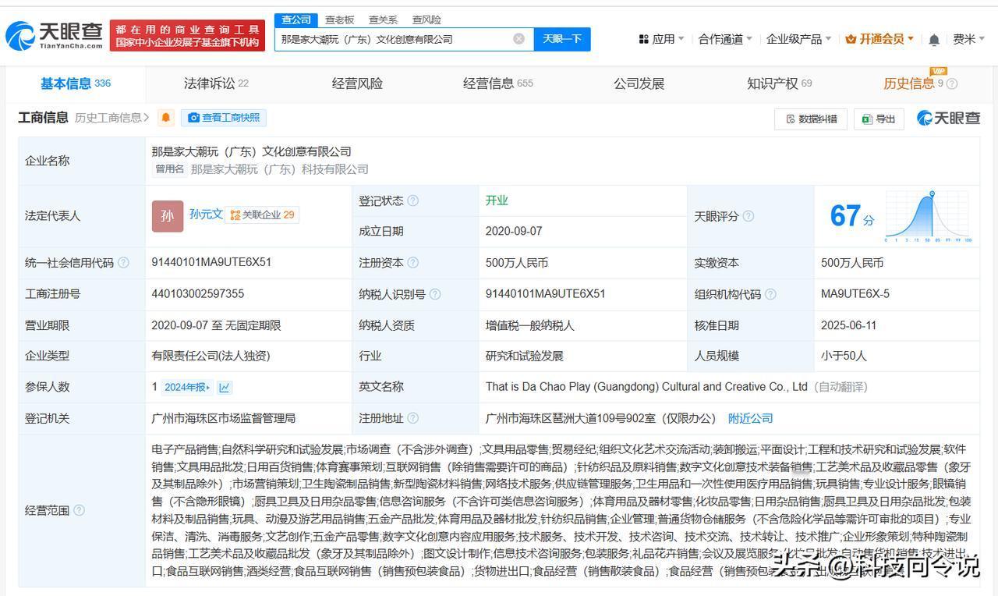This screenshot has width=998, height=596.
Task: Click the help icon next to 登记状态
Action: click(x=412, y=200)
